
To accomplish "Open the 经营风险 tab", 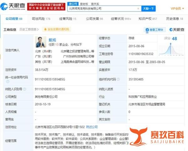I will point(68,19).
